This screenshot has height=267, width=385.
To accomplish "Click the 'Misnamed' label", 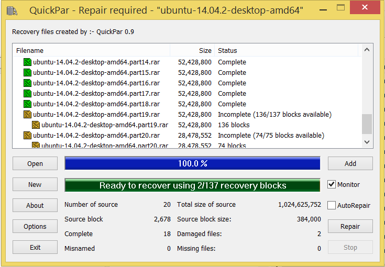I will point(80,248).
